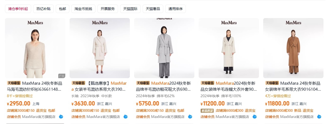
Task: Select the 天猫国际 filter chip
Action: coord(130,9)
